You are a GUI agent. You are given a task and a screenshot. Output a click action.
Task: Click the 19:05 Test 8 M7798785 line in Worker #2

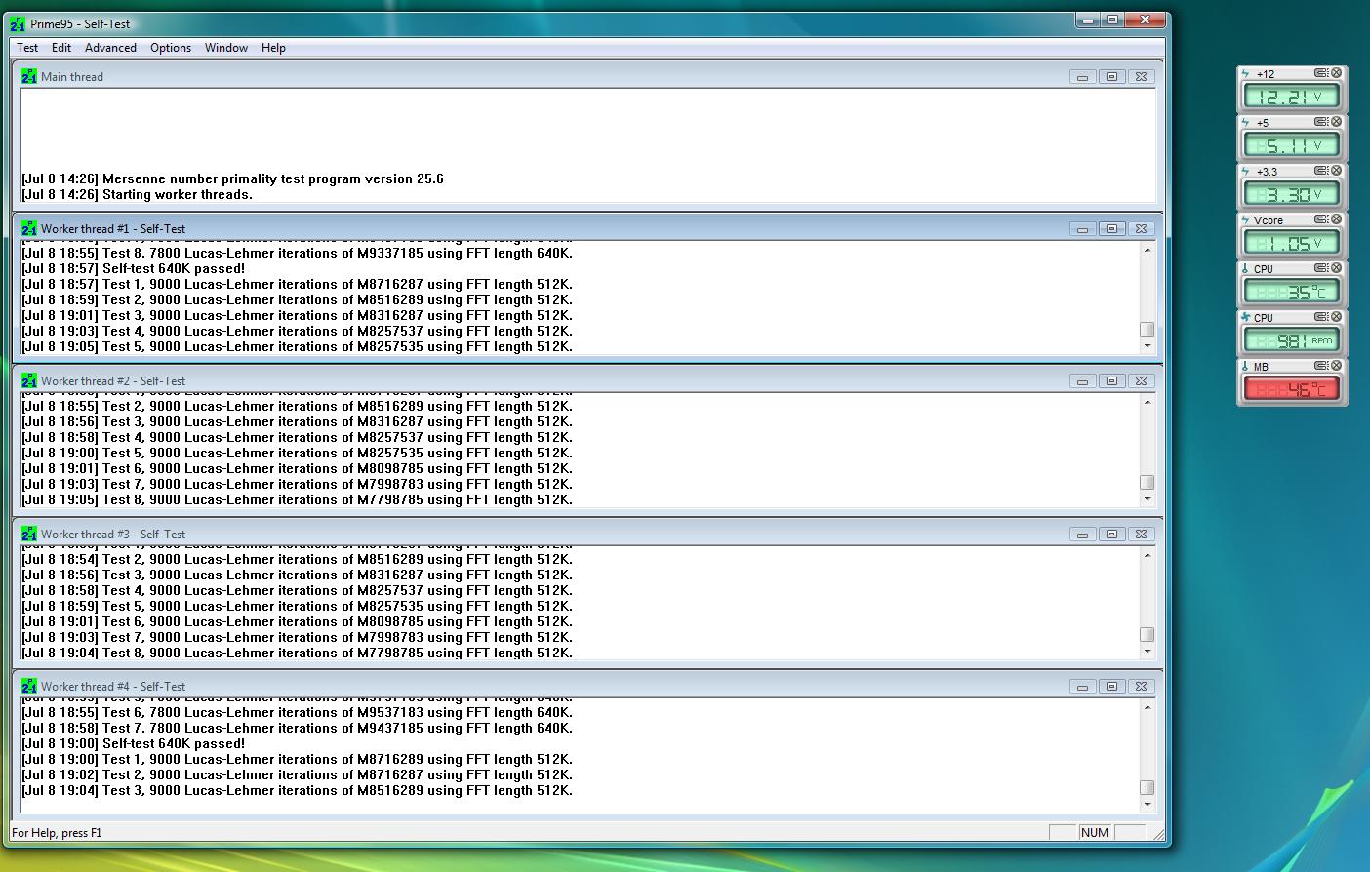(x=298, y=499)
